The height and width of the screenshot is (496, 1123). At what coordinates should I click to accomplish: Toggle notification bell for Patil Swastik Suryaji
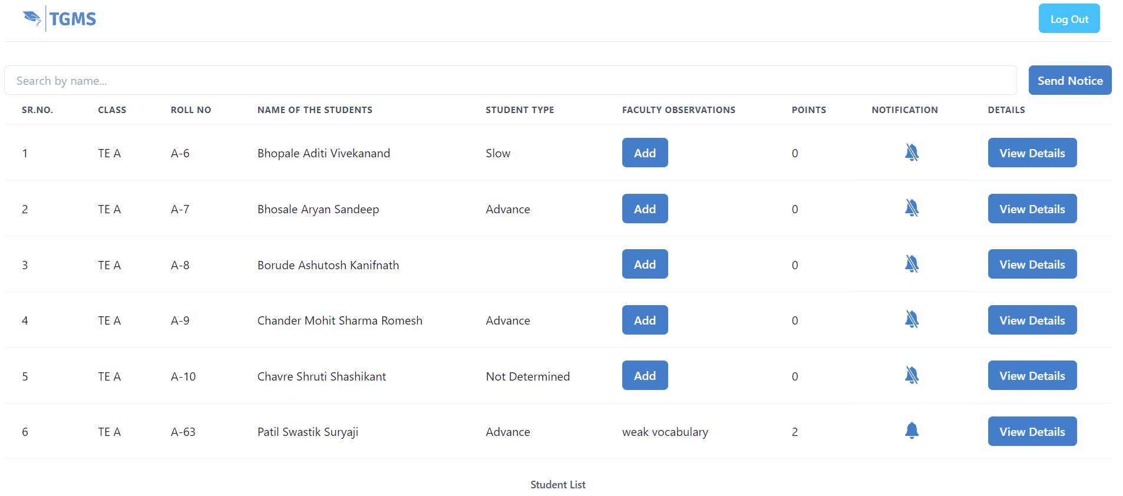(911, 431)
